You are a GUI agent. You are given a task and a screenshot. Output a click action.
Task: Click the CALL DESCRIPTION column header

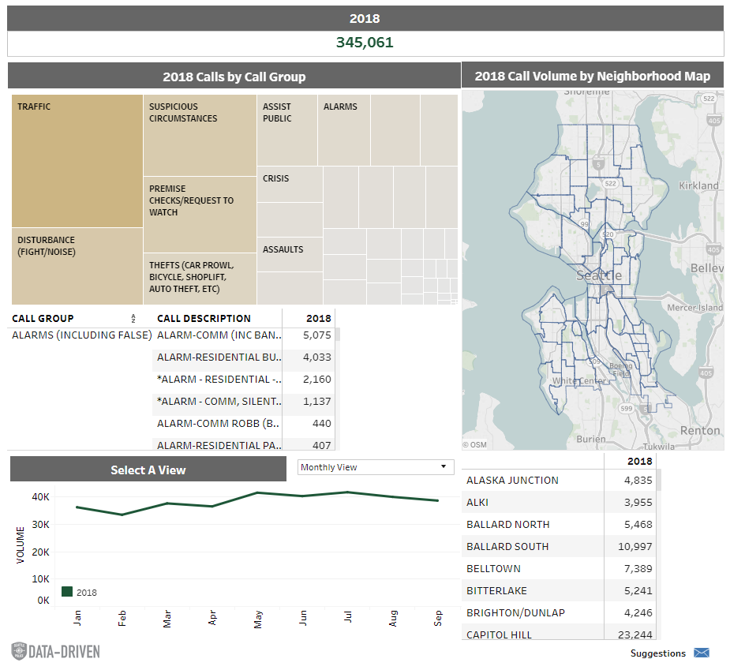click(204, 319)
